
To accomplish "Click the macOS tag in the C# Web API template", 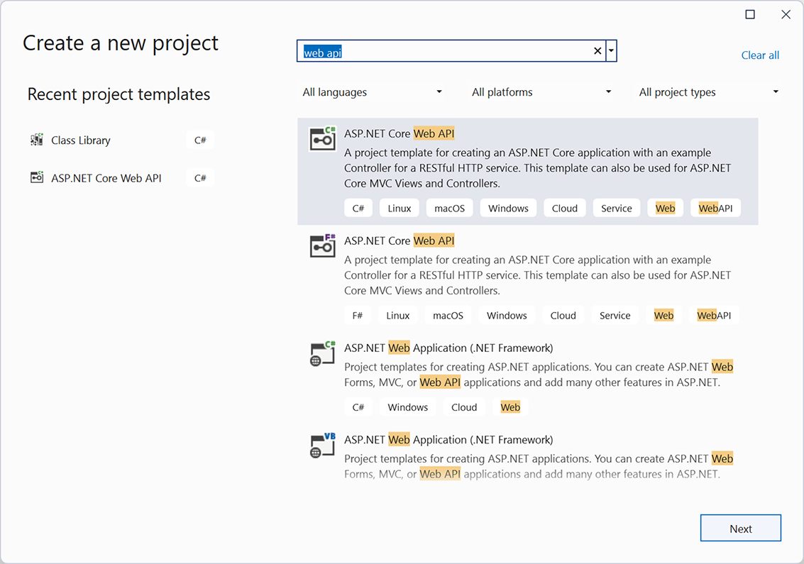I will point(450,208).
